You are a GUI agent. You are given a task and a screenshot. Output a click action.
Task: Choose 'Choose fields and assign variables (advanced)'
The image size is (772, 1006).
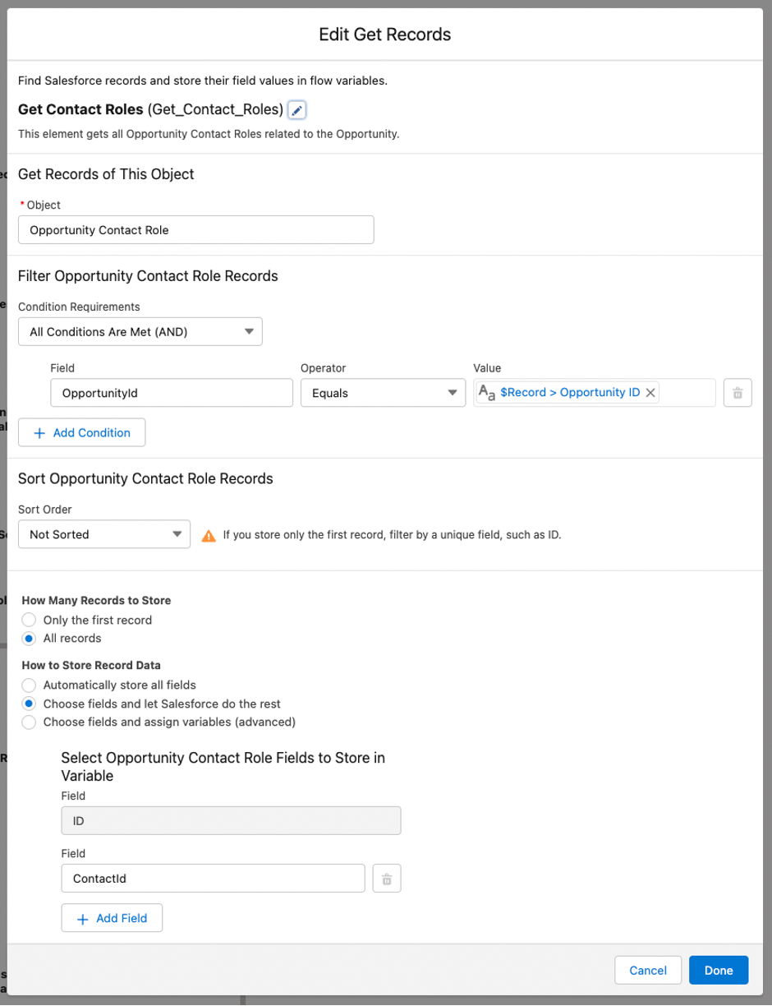point(29,722)
